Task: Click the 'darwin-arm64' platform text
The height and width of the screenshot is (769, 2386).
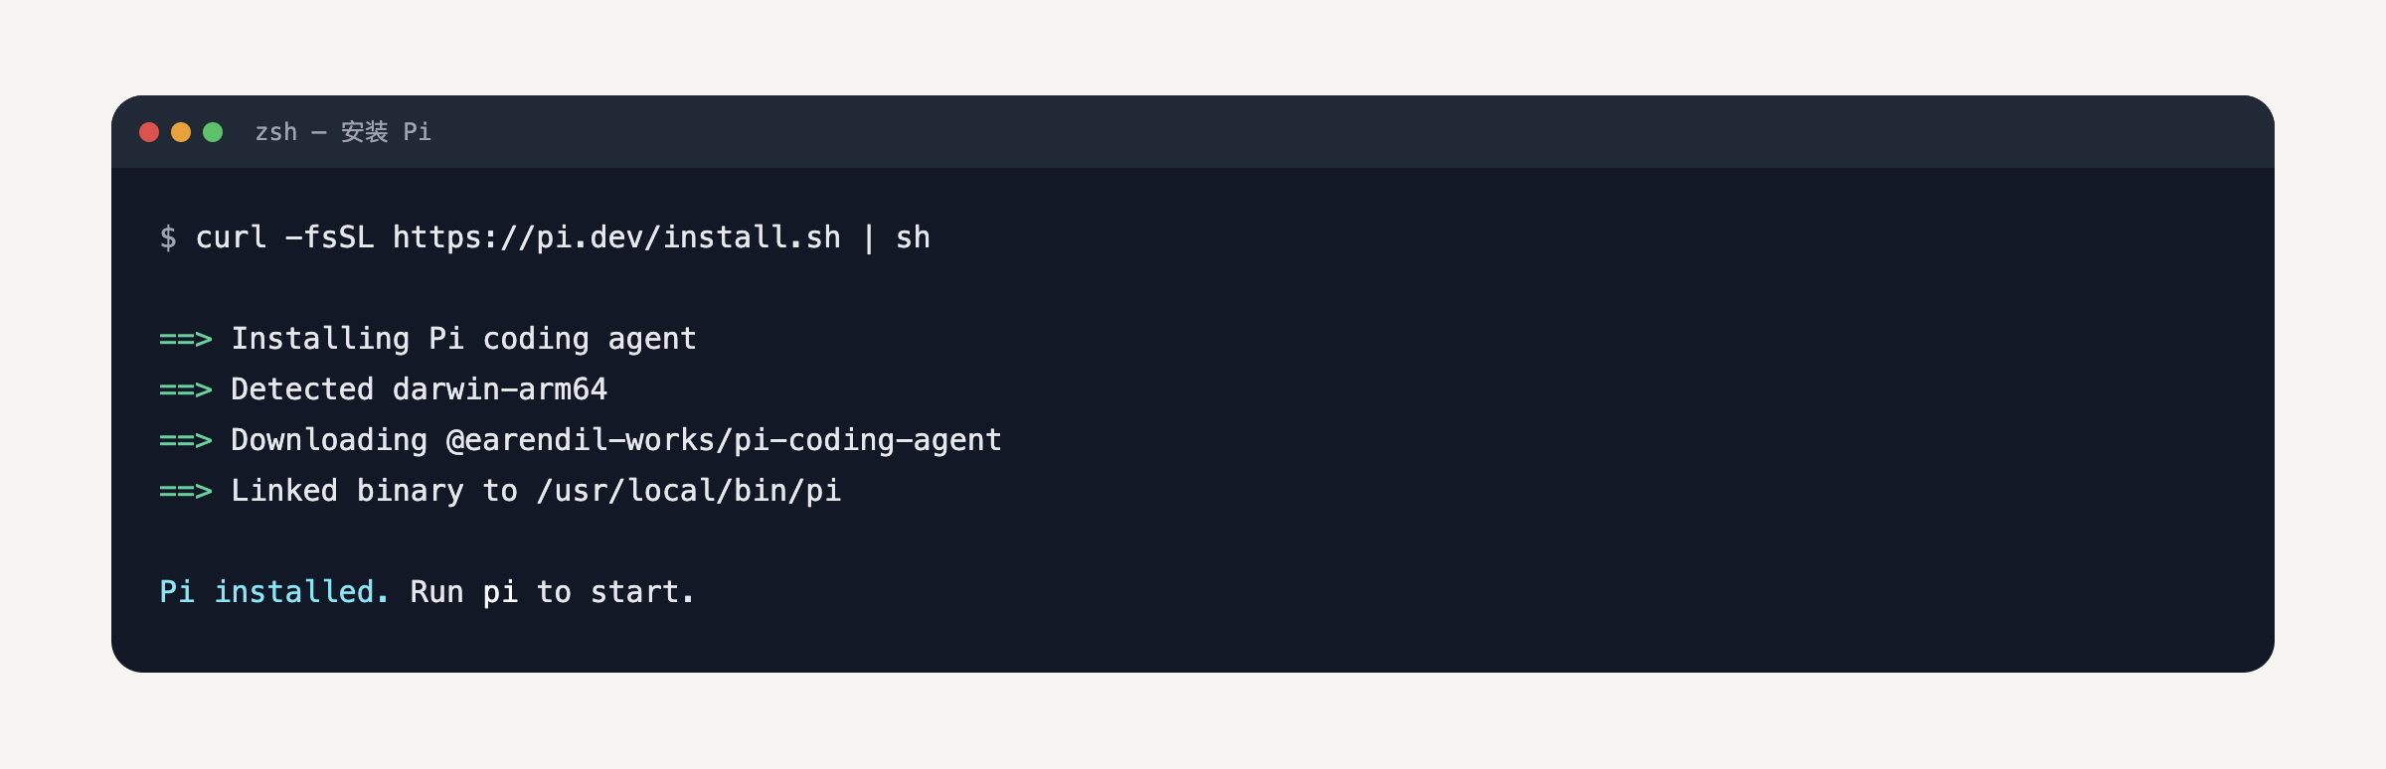Action: 500,389
